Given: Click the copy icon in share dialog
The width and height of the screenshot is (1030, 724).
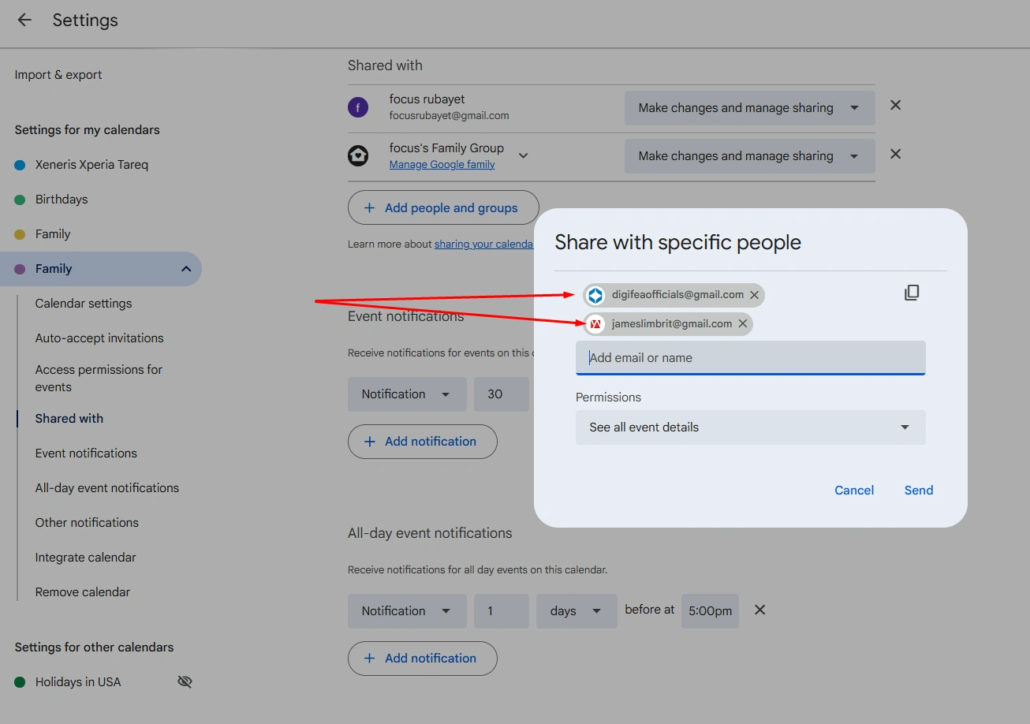Looking at the screenshot, I should coord(912,293).
